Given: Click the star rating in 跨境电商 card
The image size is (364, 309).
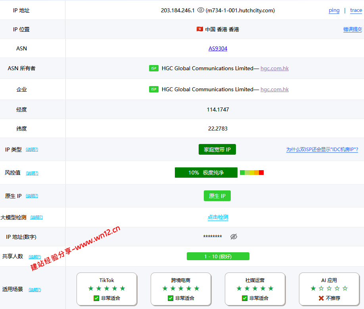Looking at the screenshot, I should (x=181, y=288).
